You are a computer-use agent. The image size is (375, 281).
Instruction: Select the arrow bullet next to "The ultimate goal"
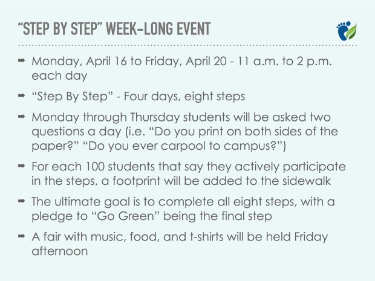[22, 199]
